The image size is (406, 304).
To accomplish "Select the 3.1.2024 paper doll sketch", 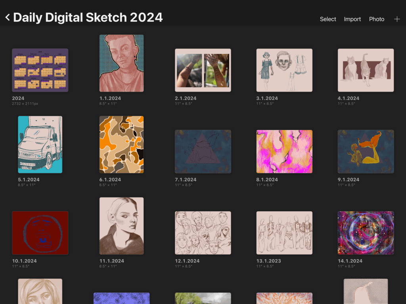I will [x=284, y=70].
